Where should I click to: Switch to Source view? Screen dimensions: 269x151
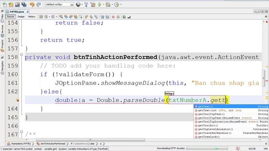click(11, 17)
